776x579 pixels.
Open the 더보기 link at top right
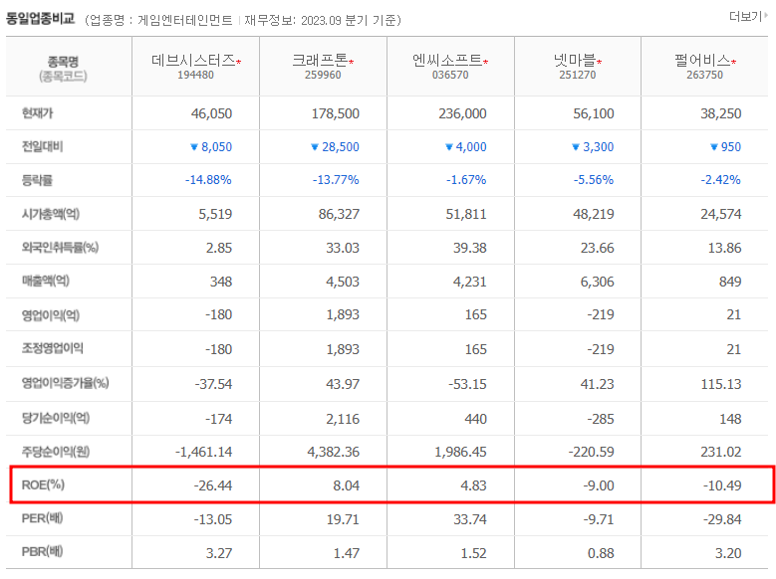748,16
